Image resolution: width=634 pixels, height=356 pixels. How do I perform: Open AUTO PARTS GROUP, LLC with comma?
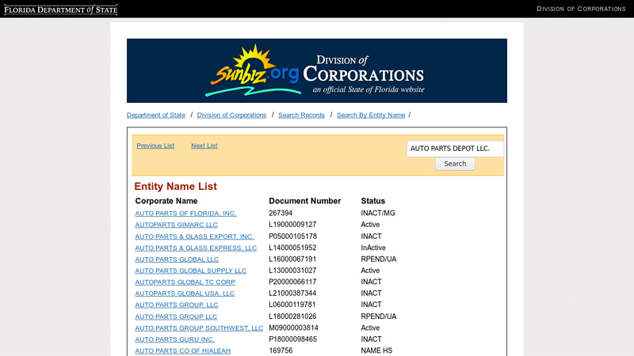[x=177, y=305]
